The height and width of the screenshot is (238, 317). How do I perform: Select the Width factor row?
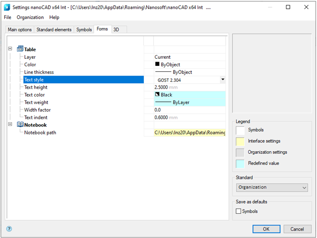click(x=83, y=110)
